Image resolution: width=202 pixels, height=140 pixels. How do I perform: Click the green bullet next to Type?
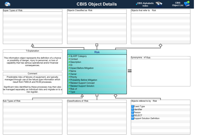click(x=69, y=92)
